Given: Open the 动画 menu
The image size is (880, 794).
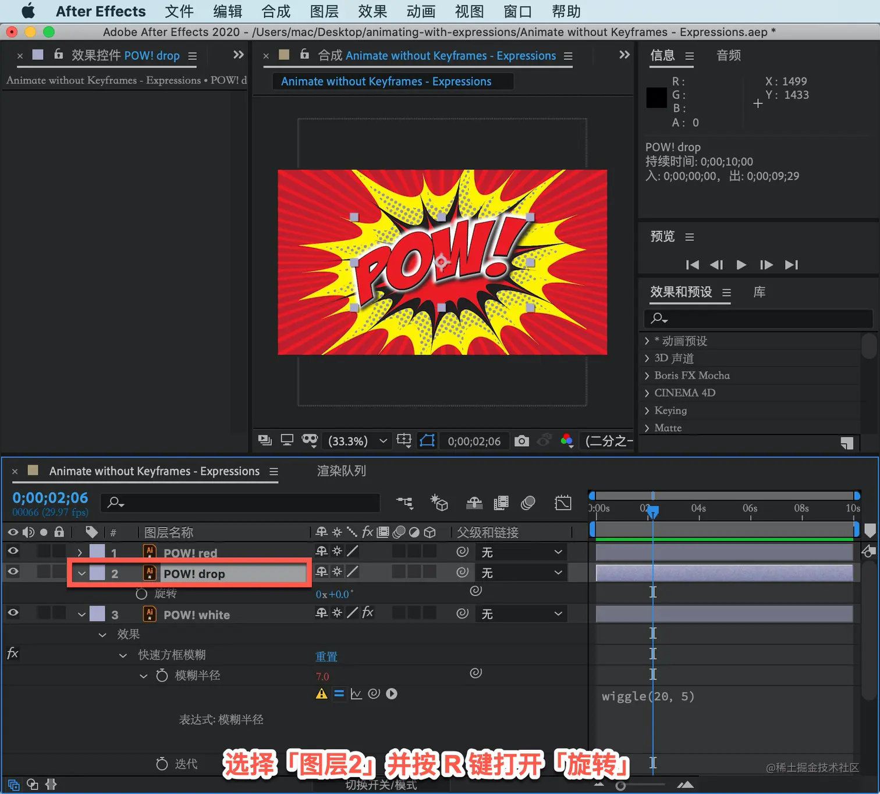Looking at the screenshot, I should tap(421, 12).
